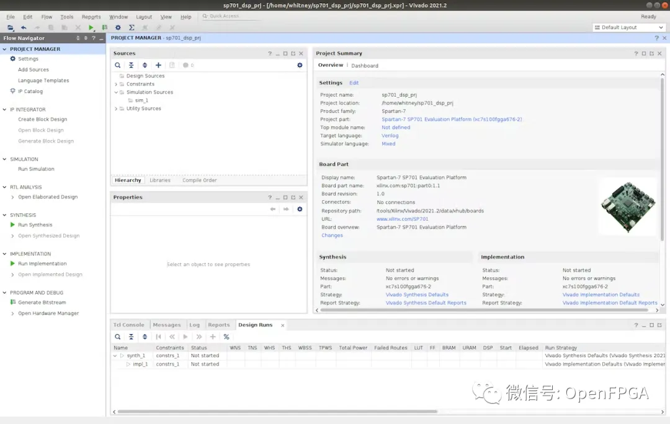Search in the Design Runs panel
The width and height of the screenshot is (670, 424).
click(117, 337)
